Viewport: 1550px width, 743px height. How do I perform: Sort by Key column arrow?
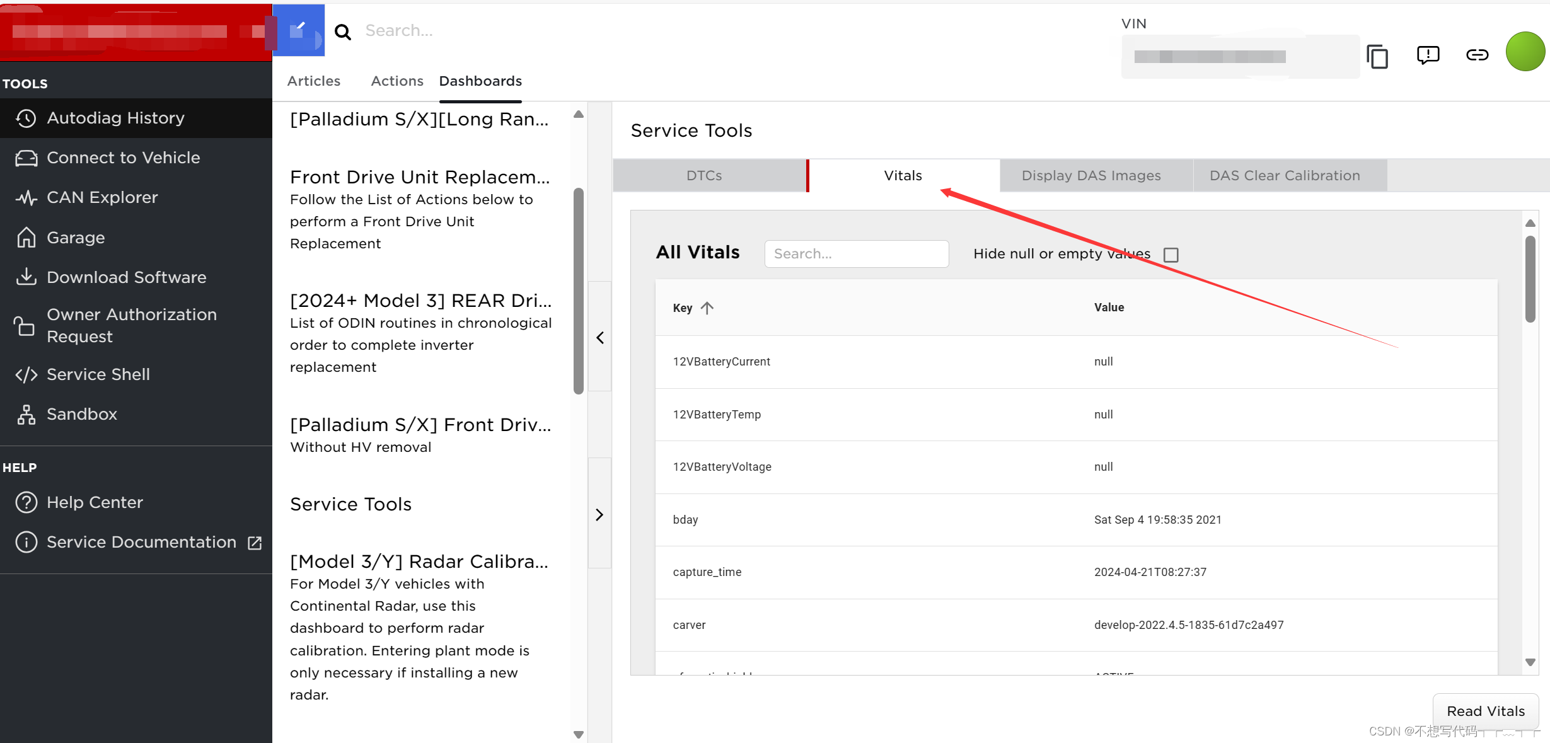pos(707,308)
